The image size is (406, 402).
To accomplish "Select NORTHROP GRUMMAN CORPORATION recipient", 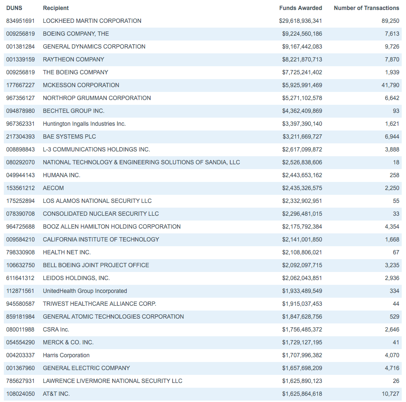I will pyautogui.click(x=97, y=98).
